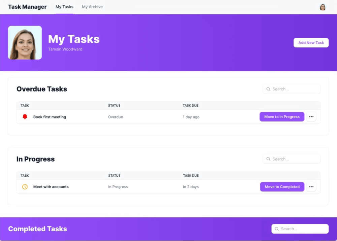Select the My Tasks tab
This screenshot has width=337, height=241.
pyautogui.click(x=64, y=6)
